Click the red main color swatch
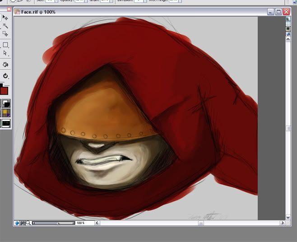 (x=5, y=91)
